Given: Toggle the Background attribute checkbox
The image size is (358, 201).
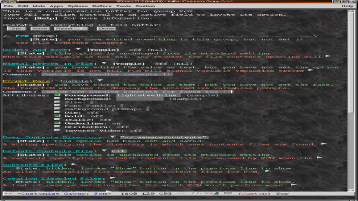Looking at the screenshot, I should tap(57, 98).
